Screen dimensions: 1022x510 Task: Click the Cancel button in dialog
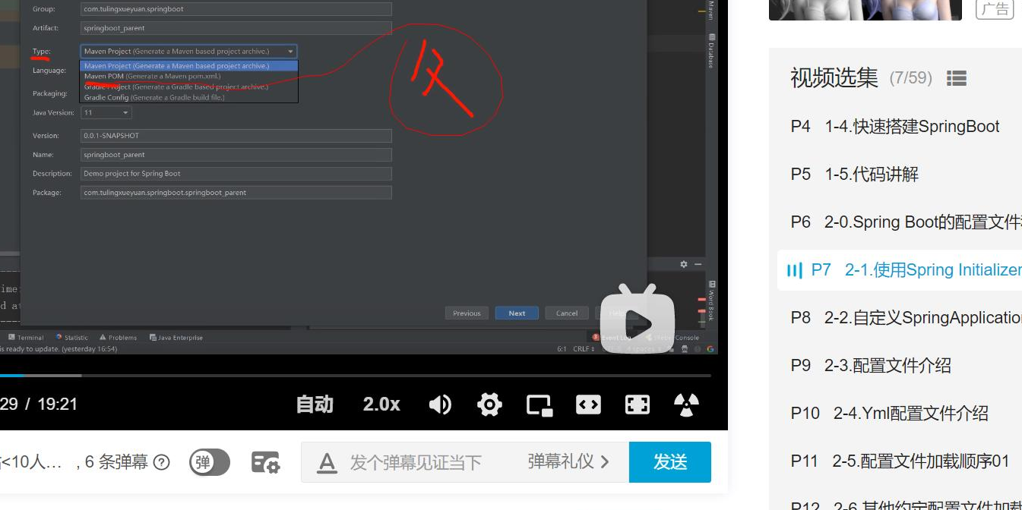pyautogui.click(x=567, y=313)
